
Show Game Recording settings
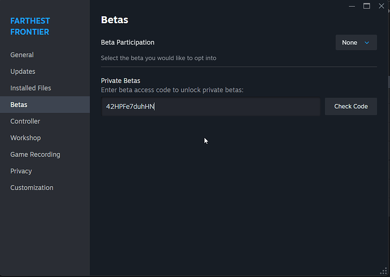[x=35, y=155]
